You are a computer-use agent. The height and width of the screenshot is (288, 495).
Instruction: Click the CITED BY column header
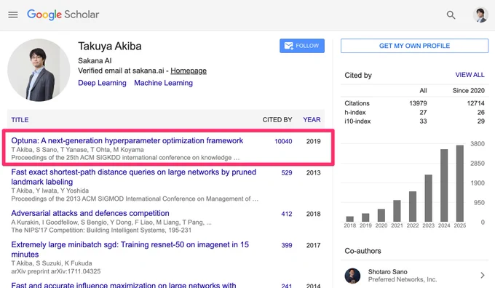277,120
